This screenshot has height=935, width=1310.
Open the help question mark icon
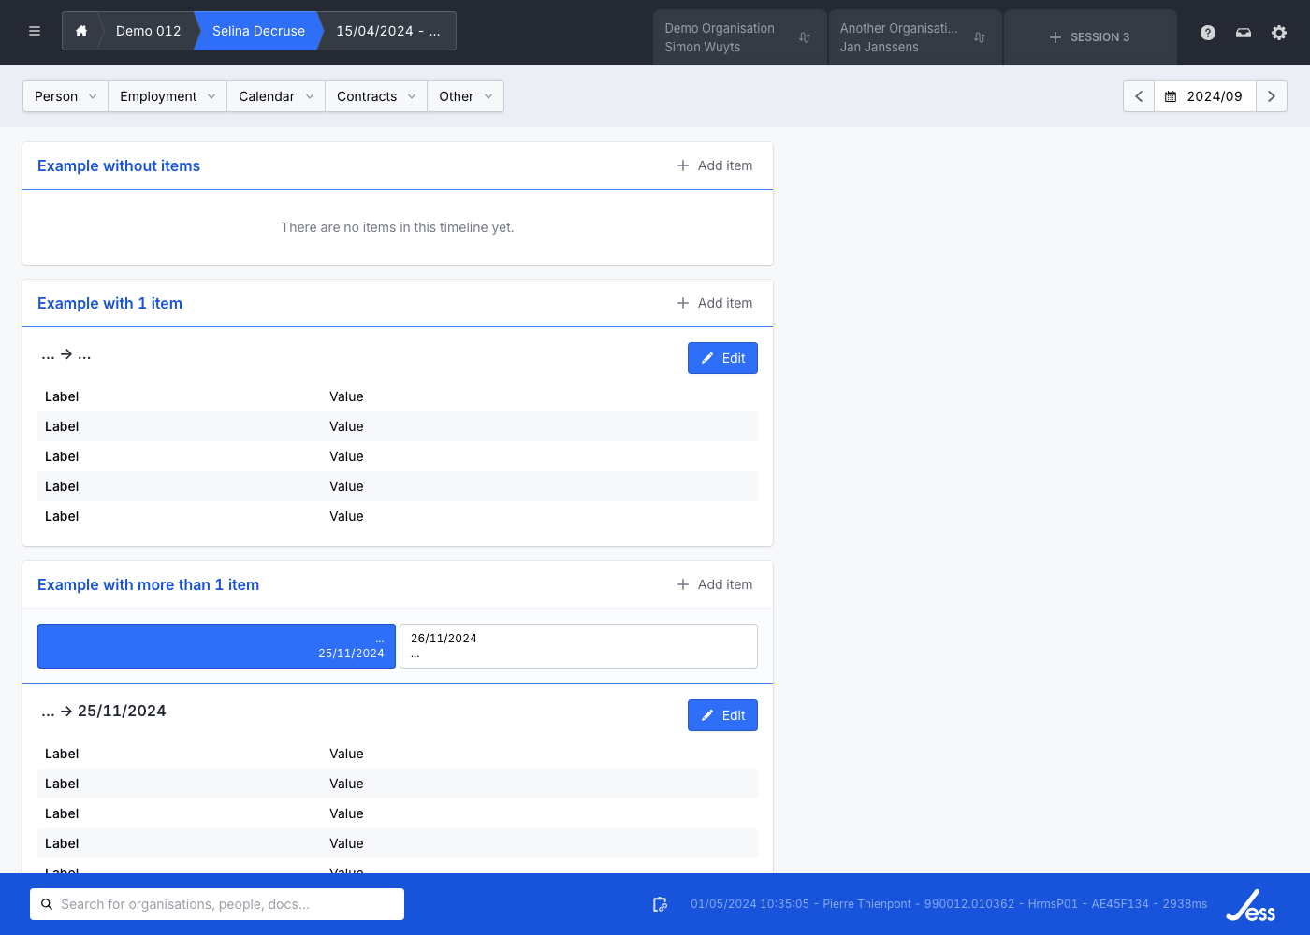(1208, 33)
